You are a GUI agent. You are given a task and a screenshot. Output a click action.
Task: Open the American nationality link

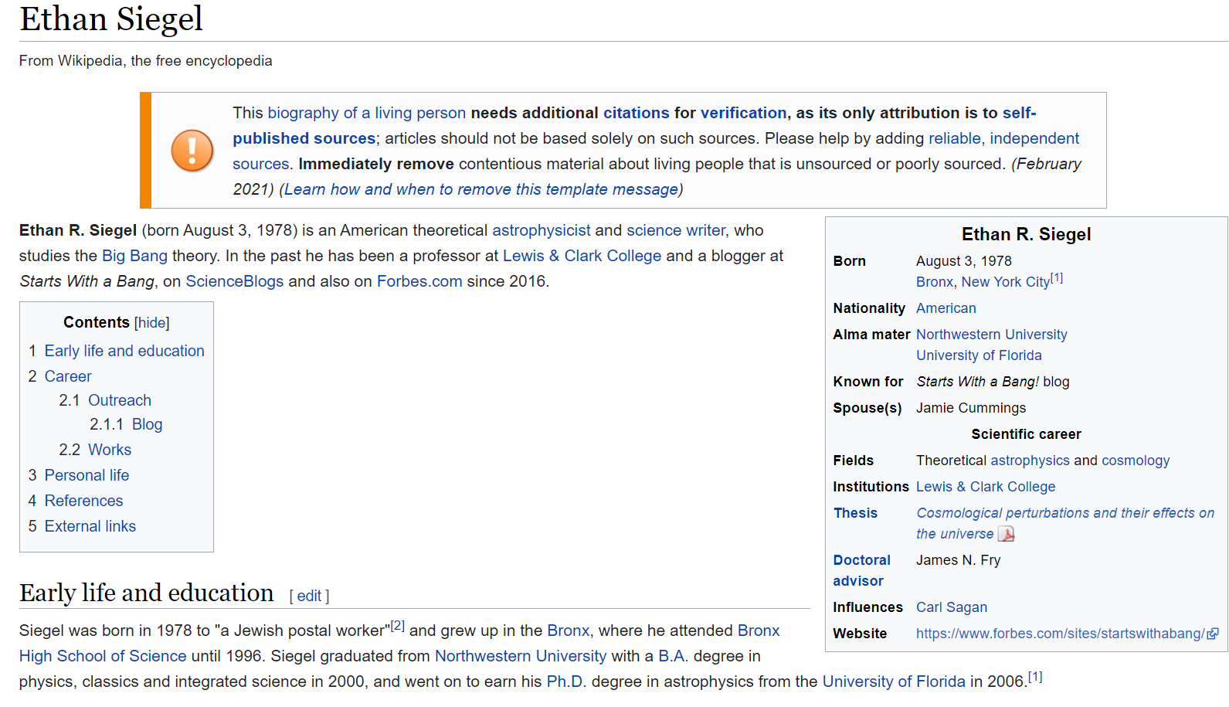pyautogui.click(x=946, y=308)
